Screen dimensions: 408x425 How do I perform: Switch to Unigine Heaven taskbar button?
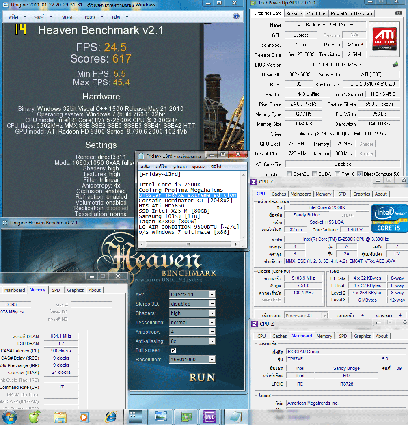click(x=136, y=417)
